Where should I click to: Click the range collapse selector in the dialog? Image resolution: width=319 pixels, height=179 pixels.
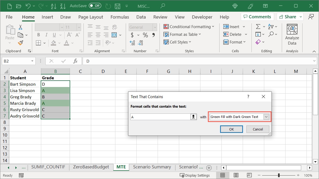click(194, 117)
